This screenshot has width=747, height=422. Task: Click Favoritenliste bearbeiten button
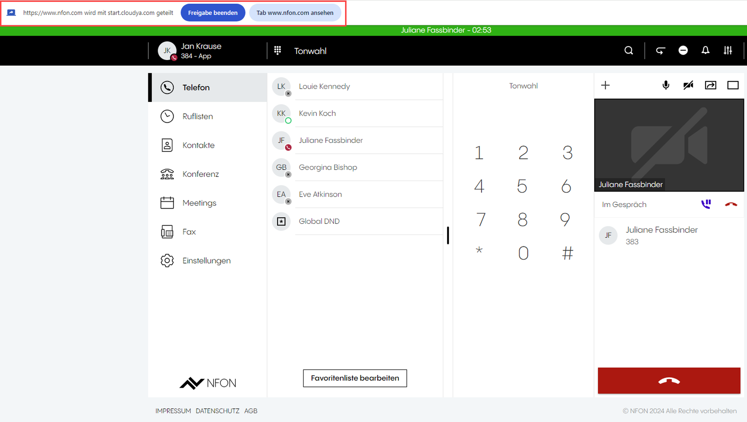pyautogui.click(x=355, y=378)
